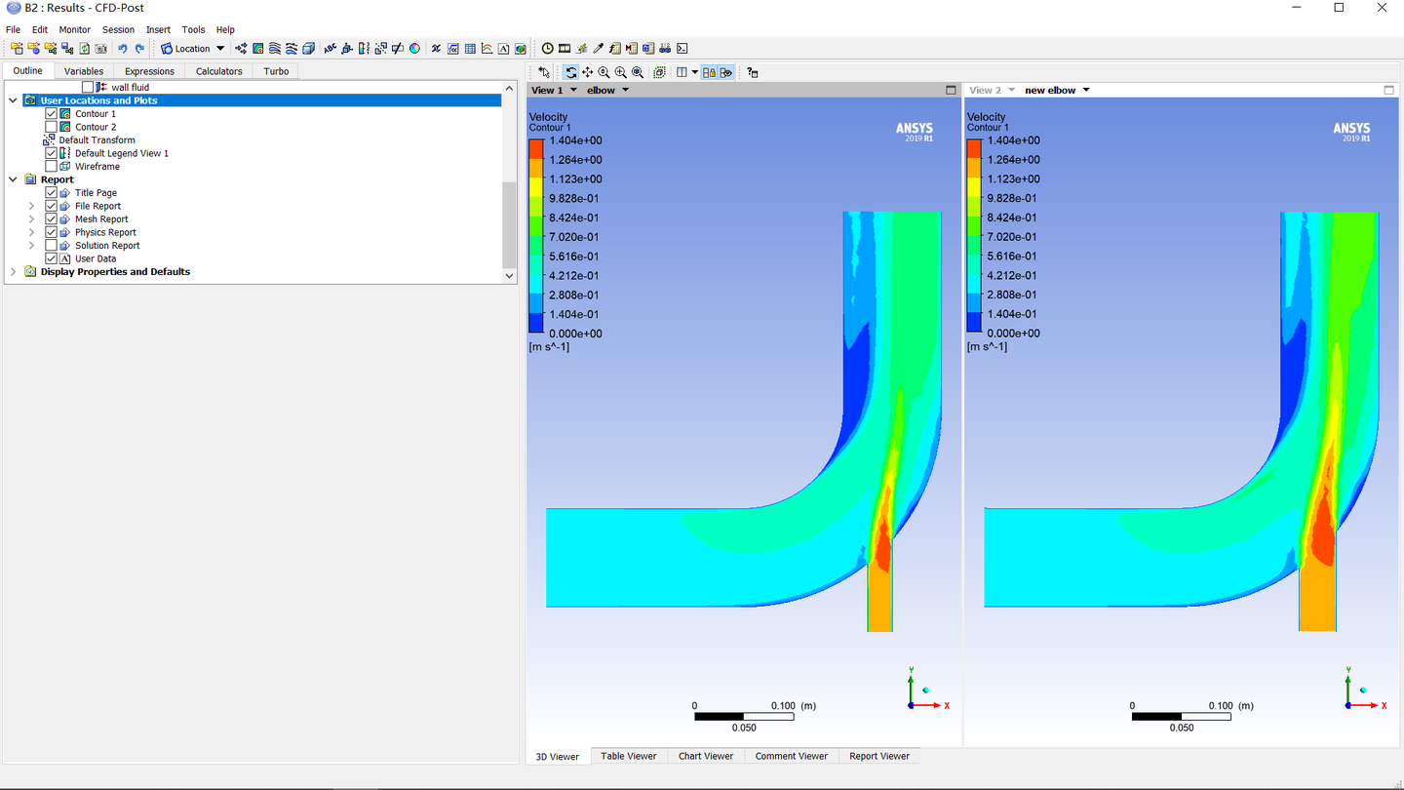Open the Timestep Selector clock icon
Image resolution: width=1404 pixels, height=790 pixels.
point(547,48)
